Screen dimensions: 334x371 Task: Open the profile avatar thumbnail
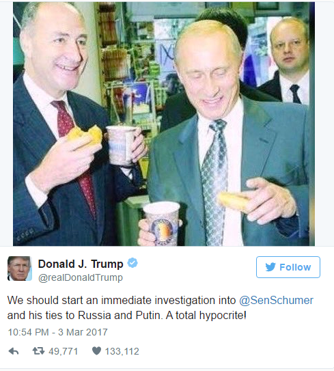(x=20, y=269)
